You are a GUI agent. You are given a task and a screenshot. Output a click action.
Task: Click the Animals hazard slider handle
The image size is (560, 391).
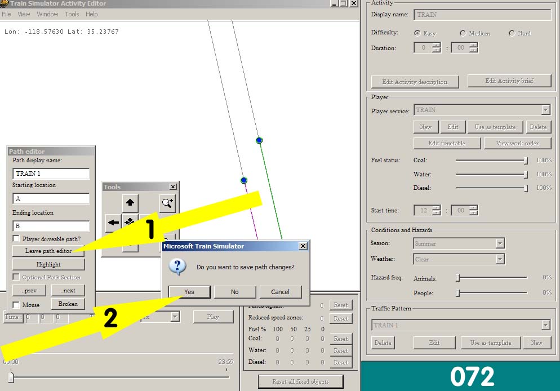(458, 278)
